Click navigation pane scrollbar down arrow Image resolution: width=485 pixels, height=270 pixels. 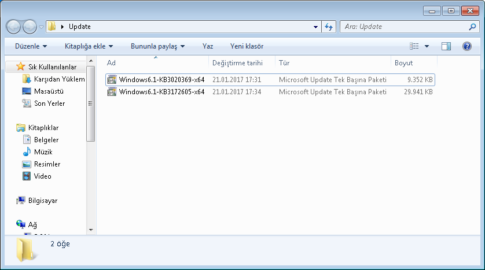click(x=91, y=230)
